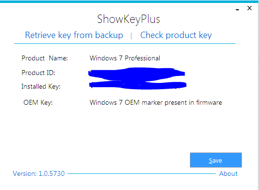Click the blue line beneath the header links
Image resolution: width=259 pixels, height=190 pixels.
click(x=125, y=44)
